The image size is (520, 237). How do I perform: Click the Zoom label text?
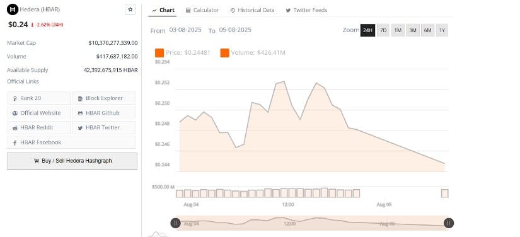pyautogui.click(x=350, y=30)
